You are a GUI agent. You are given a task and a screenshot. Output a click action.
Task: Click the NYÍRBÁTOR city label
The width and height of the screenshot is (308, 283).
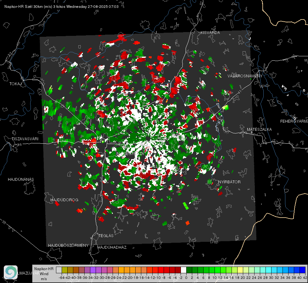coord(229,182)
